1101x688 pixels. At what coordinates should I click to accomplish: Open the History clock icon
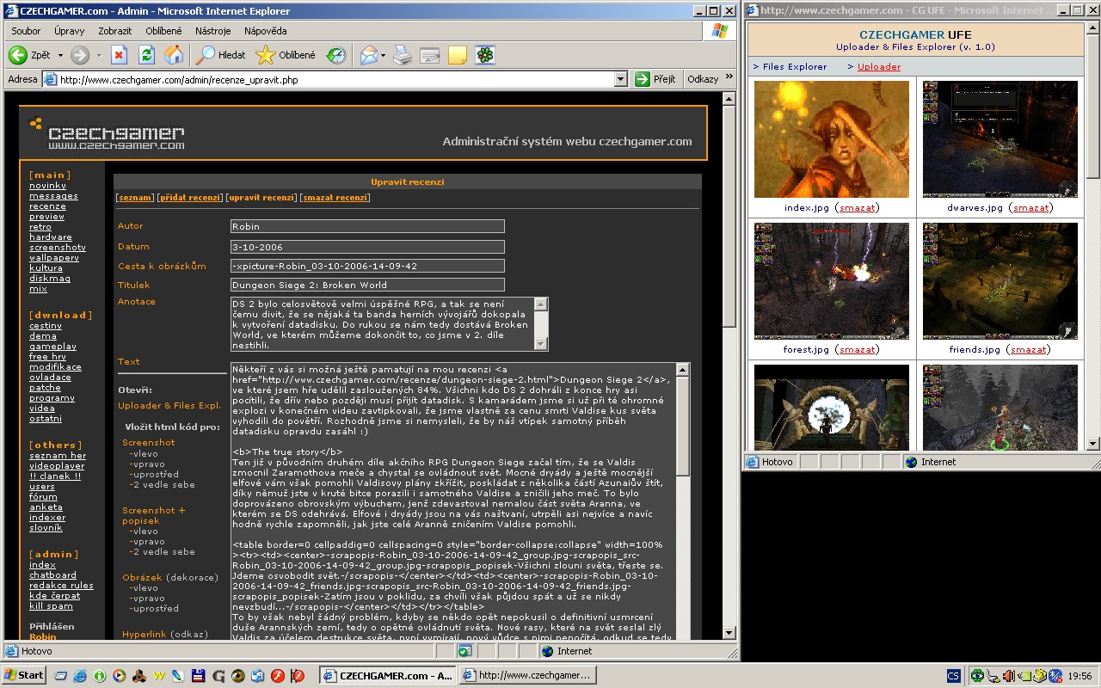(336, 55)
